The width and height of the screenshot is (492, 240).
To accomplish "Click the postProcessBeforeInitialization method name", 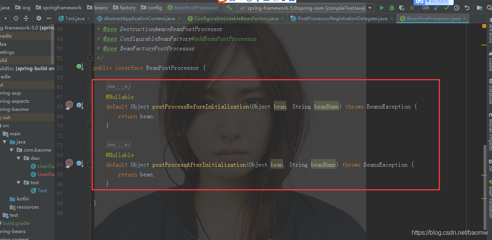I will pos(200,107).
